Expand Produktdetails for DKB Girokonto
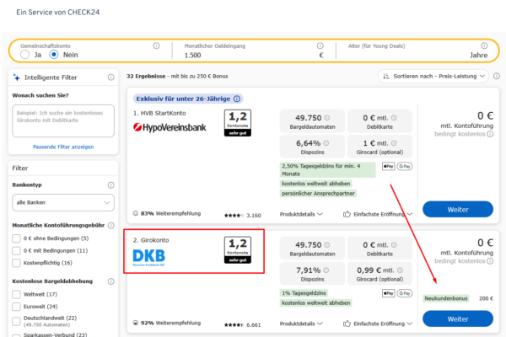This screenshot has width=506, height=337. (301, 324)
